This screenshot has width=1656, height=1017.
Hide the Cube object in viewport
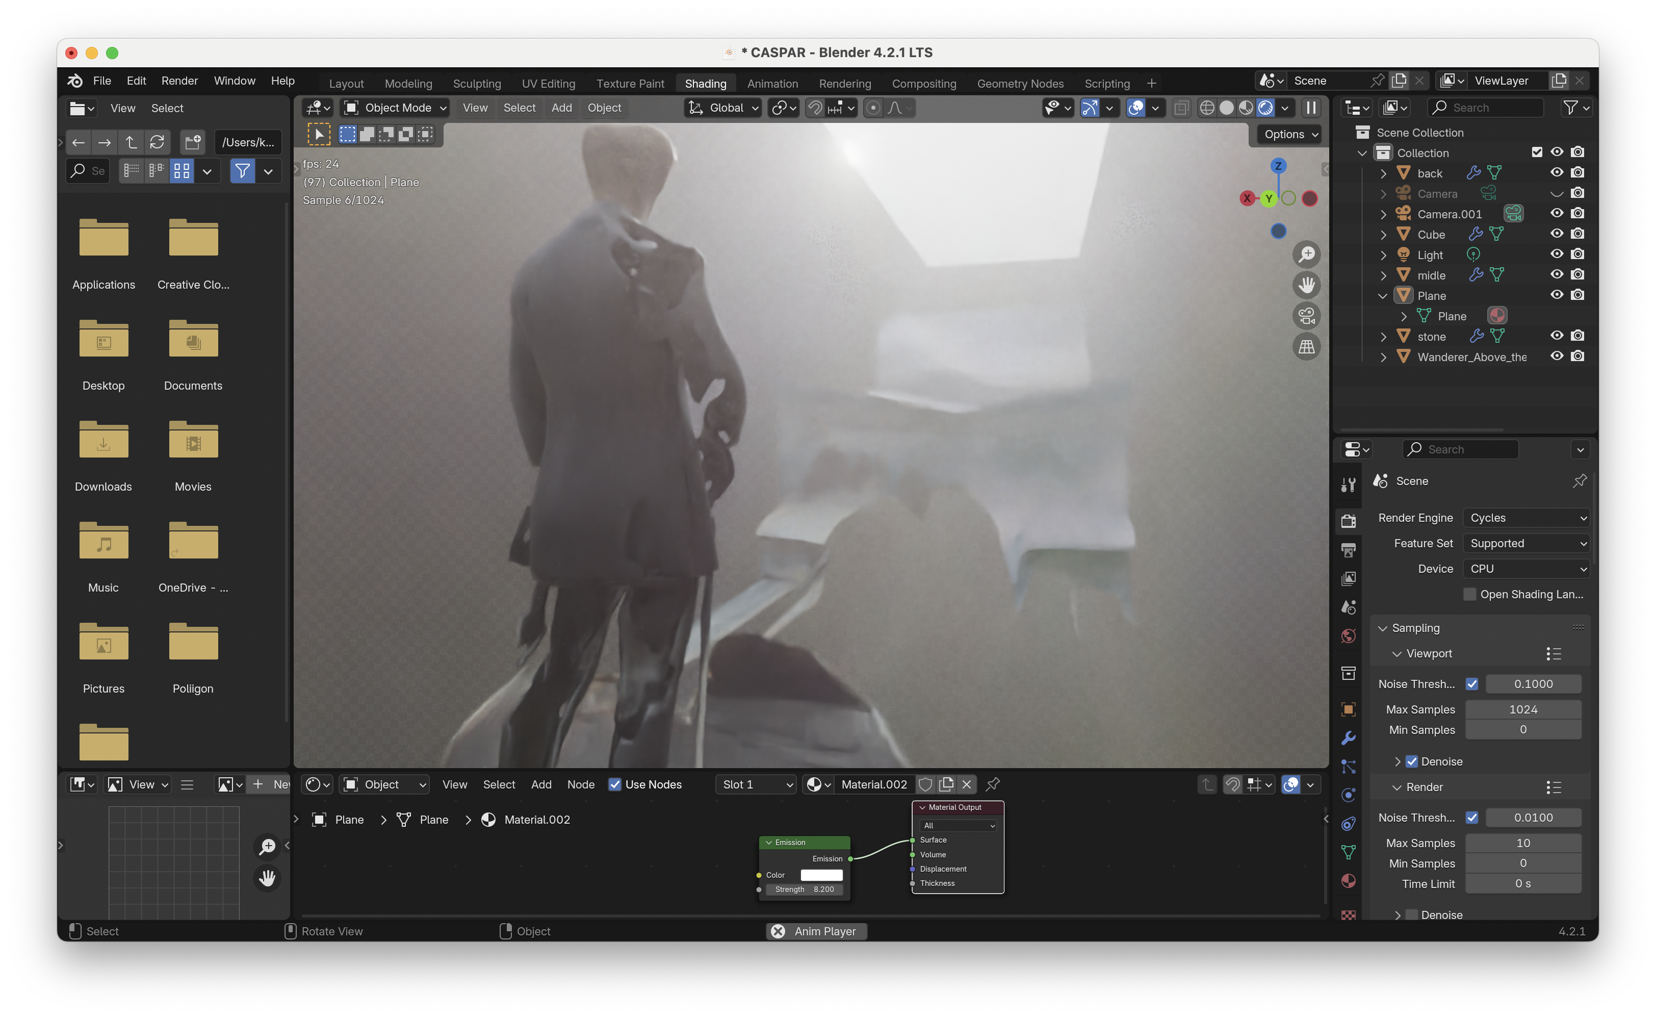click(x=1557, y=234)
